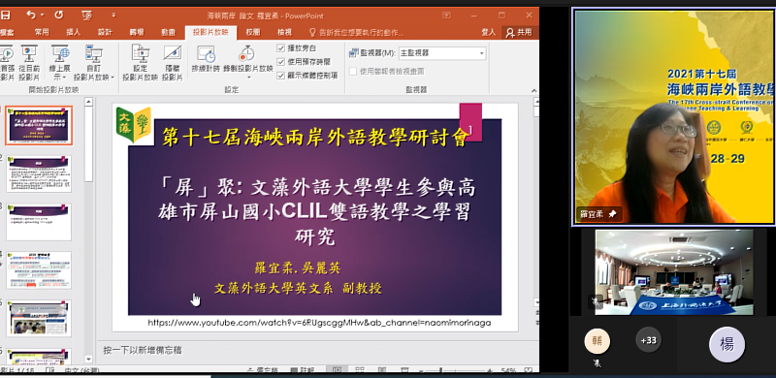Viewport: 776px width, 378px height.
Task: Toggle 使用預存時間 checkbox
Action: 281,62
